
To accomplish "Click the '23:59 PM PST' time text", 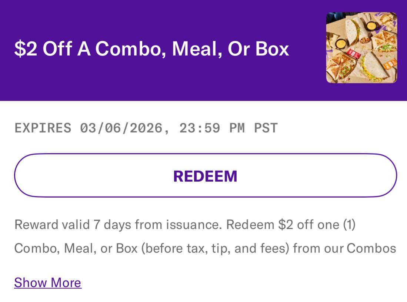I will point(228,128).
